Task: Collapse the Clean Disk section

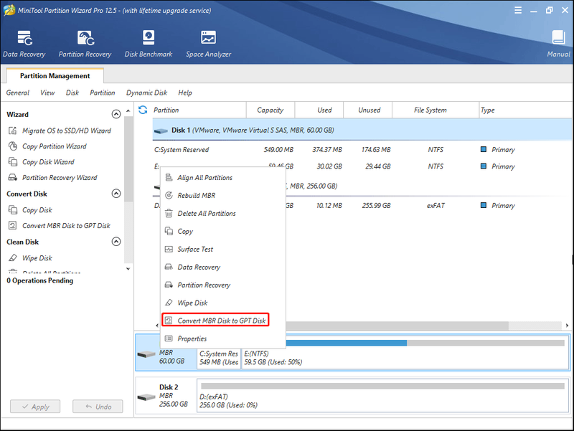Action: click(x=116, y=242)
